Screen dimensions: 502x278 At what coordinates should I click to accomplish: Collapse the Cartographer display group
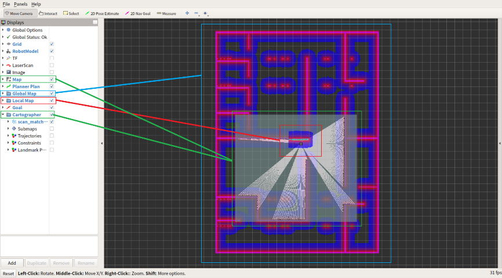3,115
